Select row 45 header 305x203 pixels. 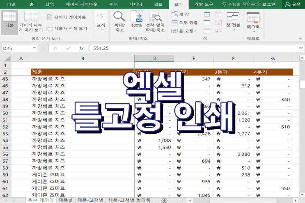(x=5, y=79)
